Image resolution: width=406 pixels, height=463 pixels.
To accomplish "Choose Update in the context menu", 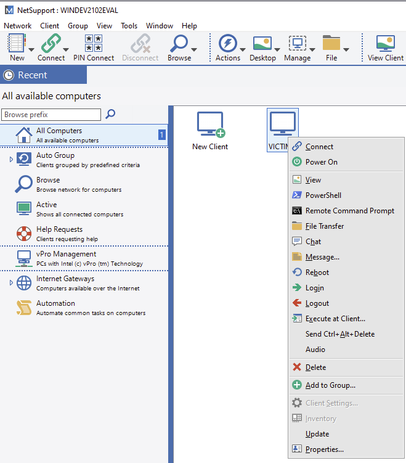I will coord(346,434).
